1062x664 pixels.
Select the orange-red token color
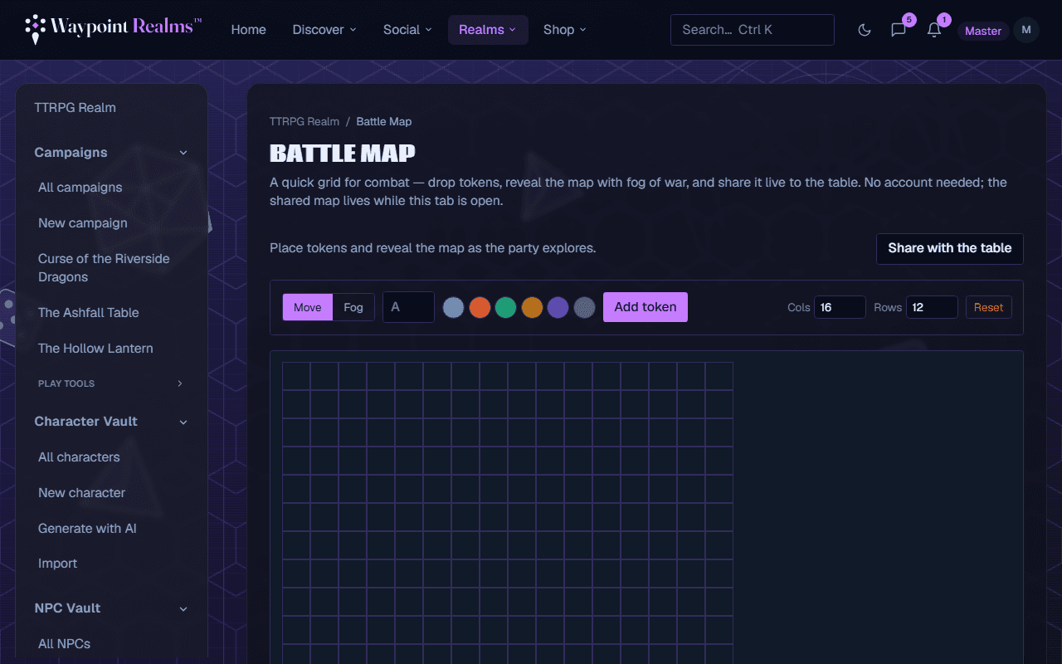pyautogui.click(x=480, y=308)
